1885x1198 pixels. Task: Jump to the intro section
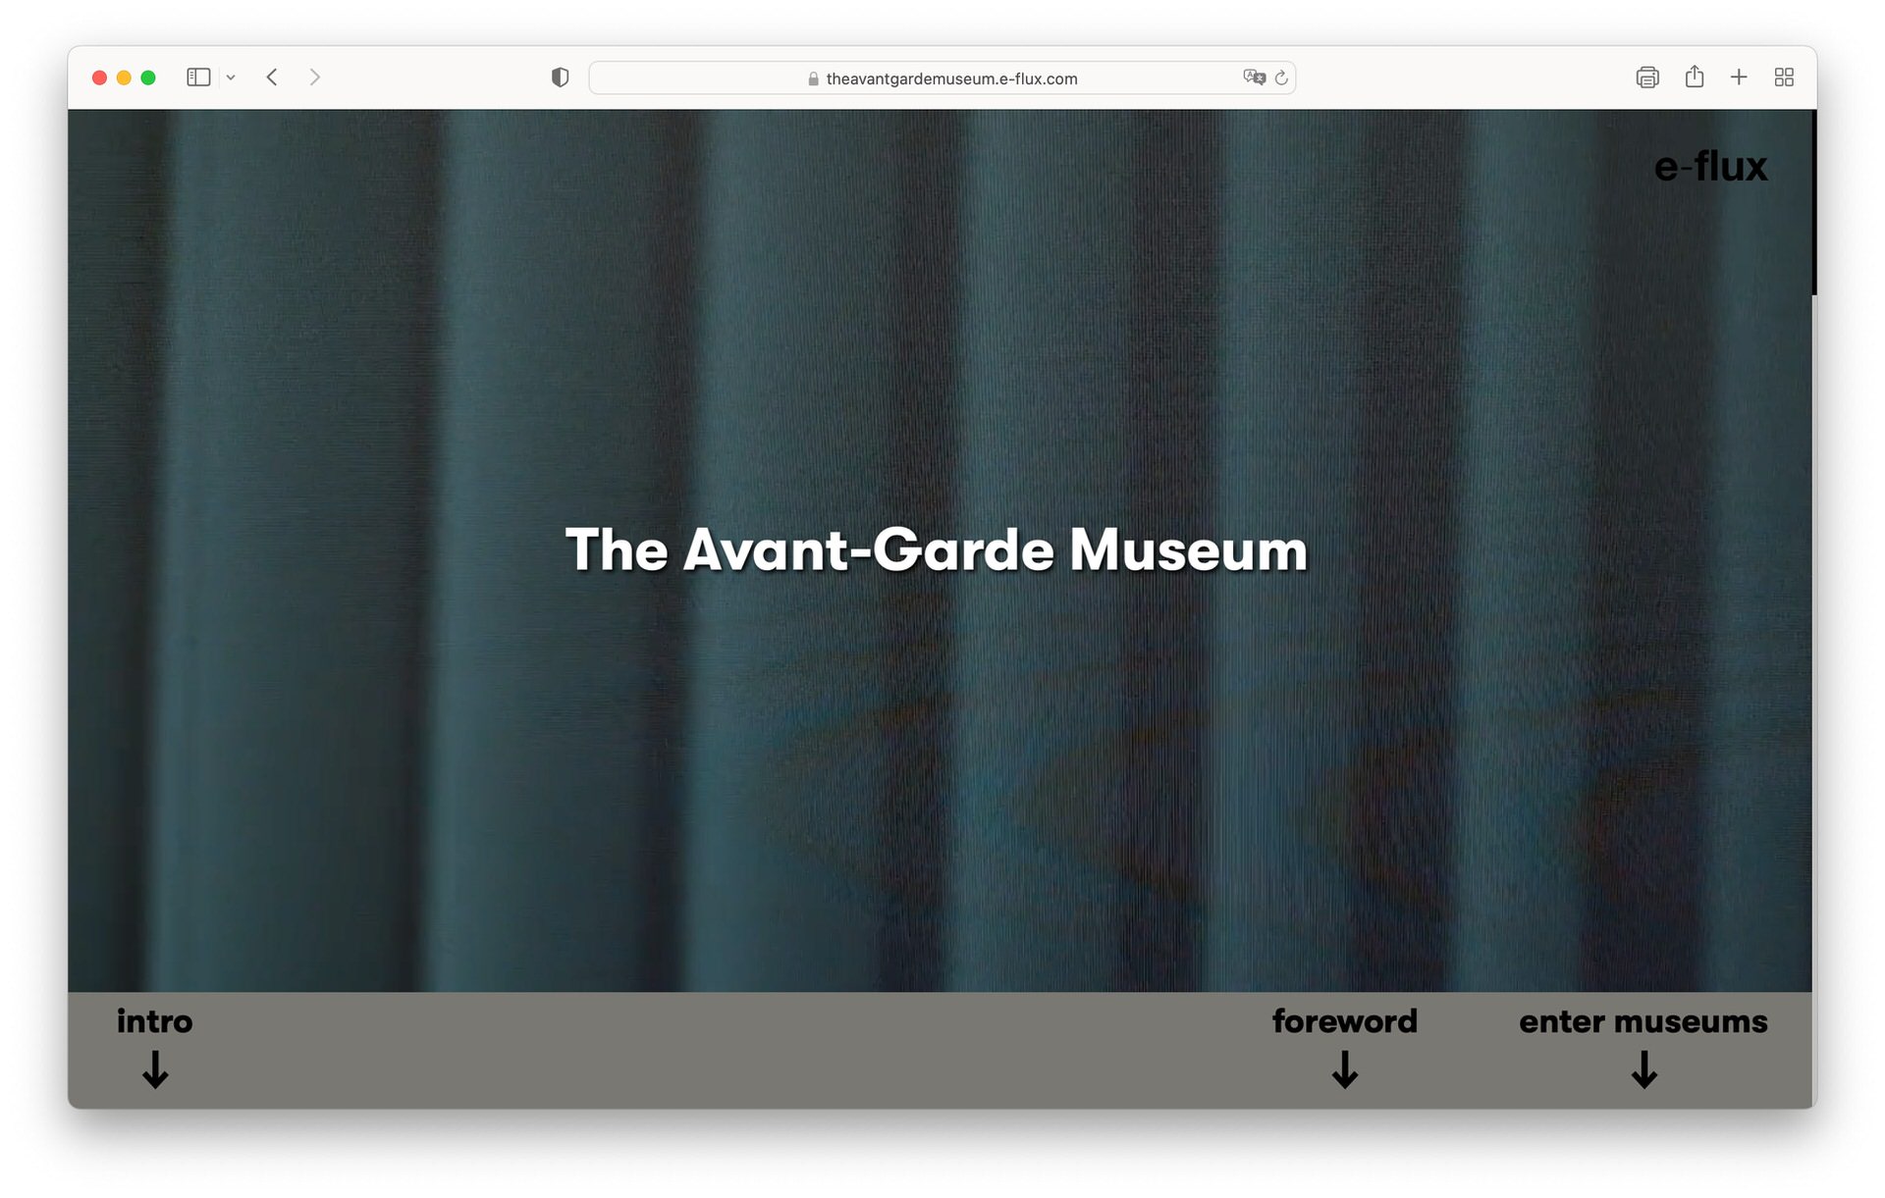(155, 1021)
